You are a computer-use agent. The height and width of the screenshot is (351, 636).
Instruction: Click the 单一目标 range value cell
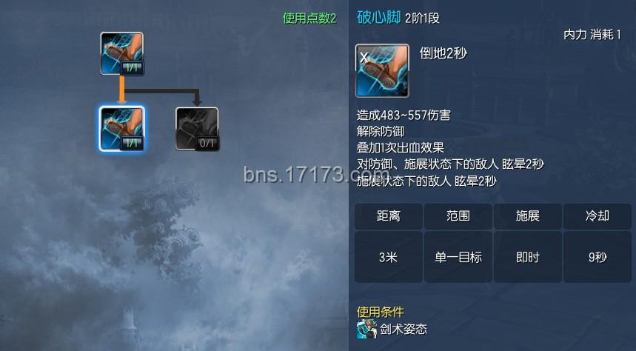(x=458, y=257)
